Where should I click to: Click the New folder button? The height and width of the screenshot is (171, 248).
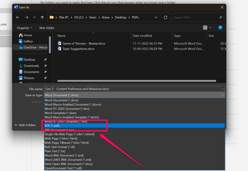[x=47, y=28]
